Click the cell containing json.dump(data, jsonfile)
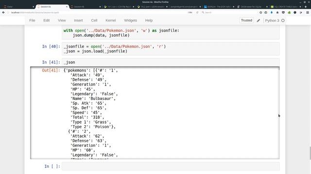Image resolution: width=311 pixels, height=174 pixels. pos(171,33)
